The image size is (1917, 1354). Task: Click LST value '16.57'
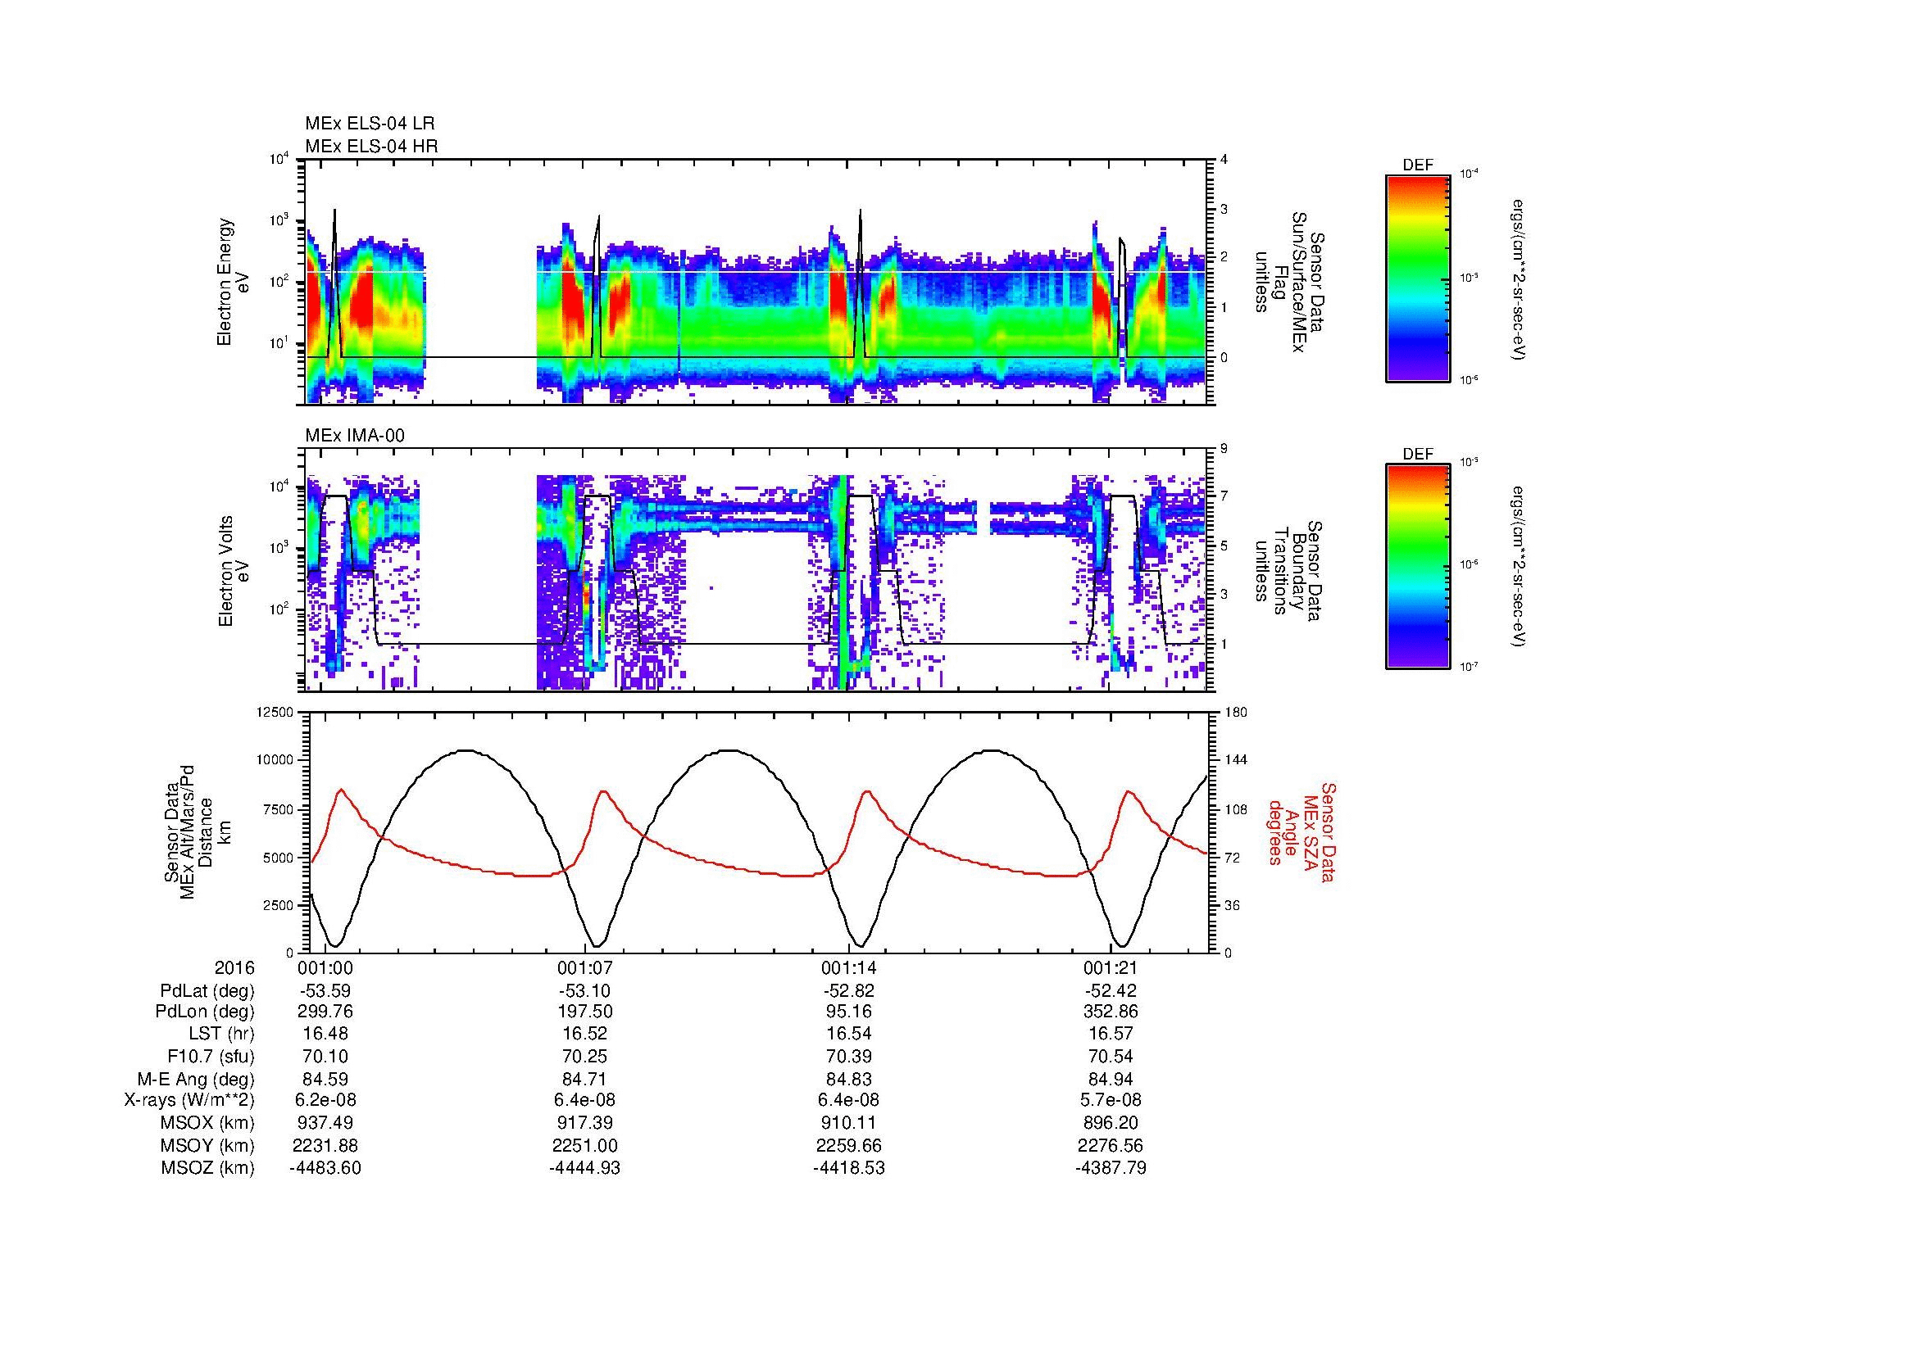pyautogui.click(x=1111, y=1034)
